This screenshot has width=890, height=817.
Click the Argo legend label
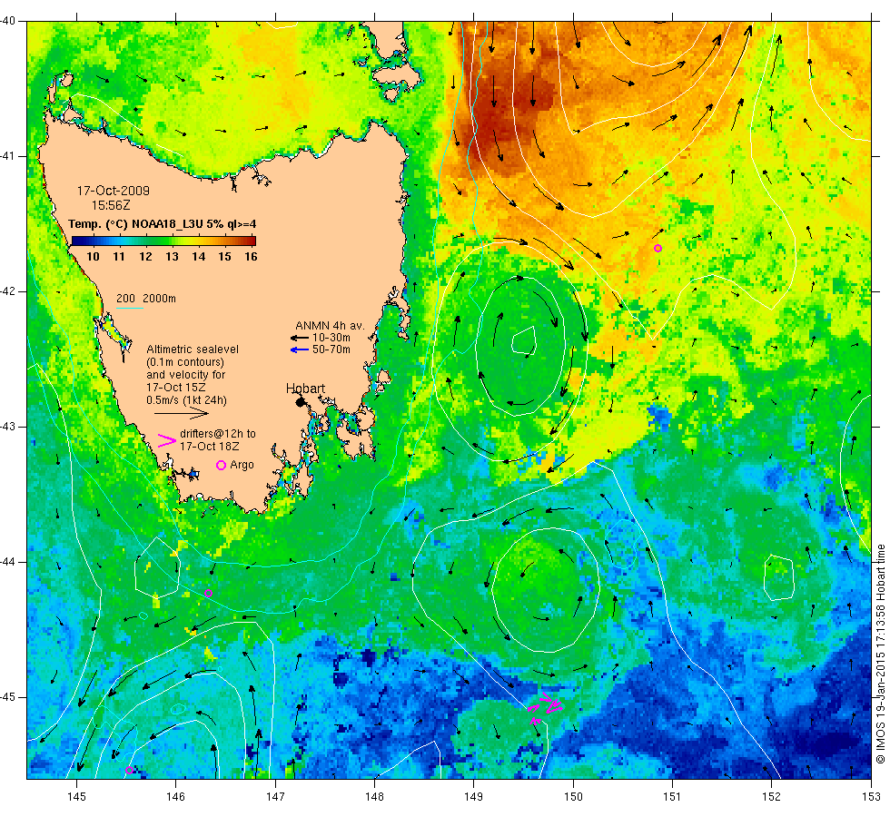pyautogui.click(x=242, y=465)
